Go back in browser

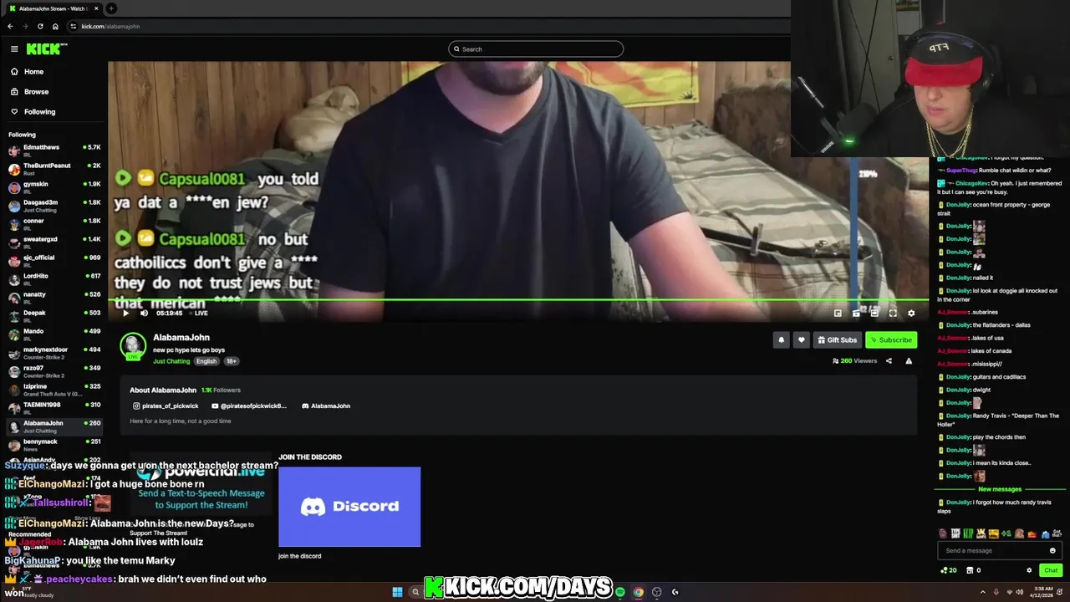[x=10, y=26]
